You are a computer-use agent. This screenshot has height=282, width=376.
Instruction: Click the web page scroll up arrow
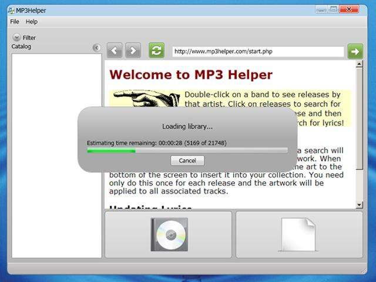tap(359, 64)
